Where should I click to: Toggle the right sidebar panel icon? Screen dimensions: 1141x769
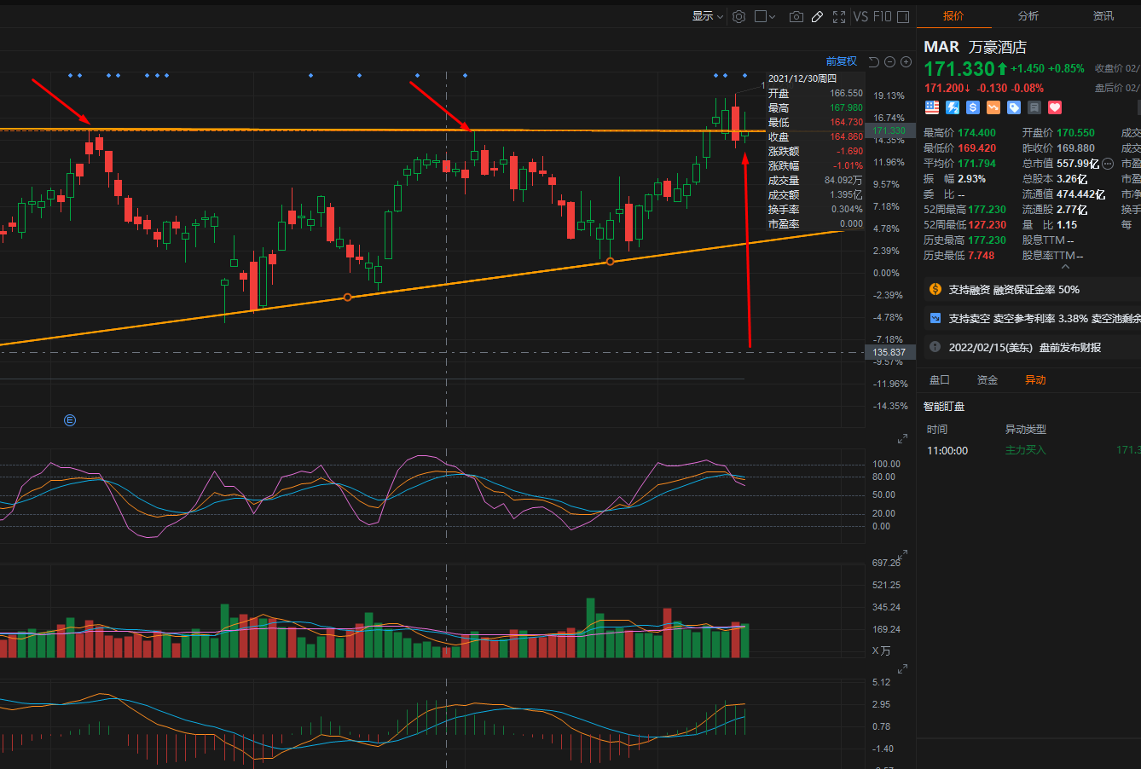pos(903,16)
